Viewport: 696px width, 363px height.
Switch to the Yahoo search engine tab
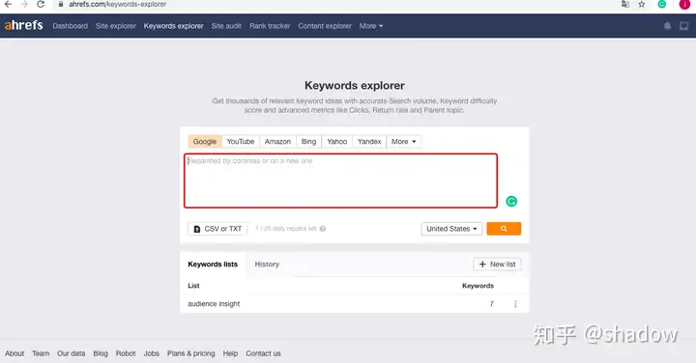click(x=337, y=141)
